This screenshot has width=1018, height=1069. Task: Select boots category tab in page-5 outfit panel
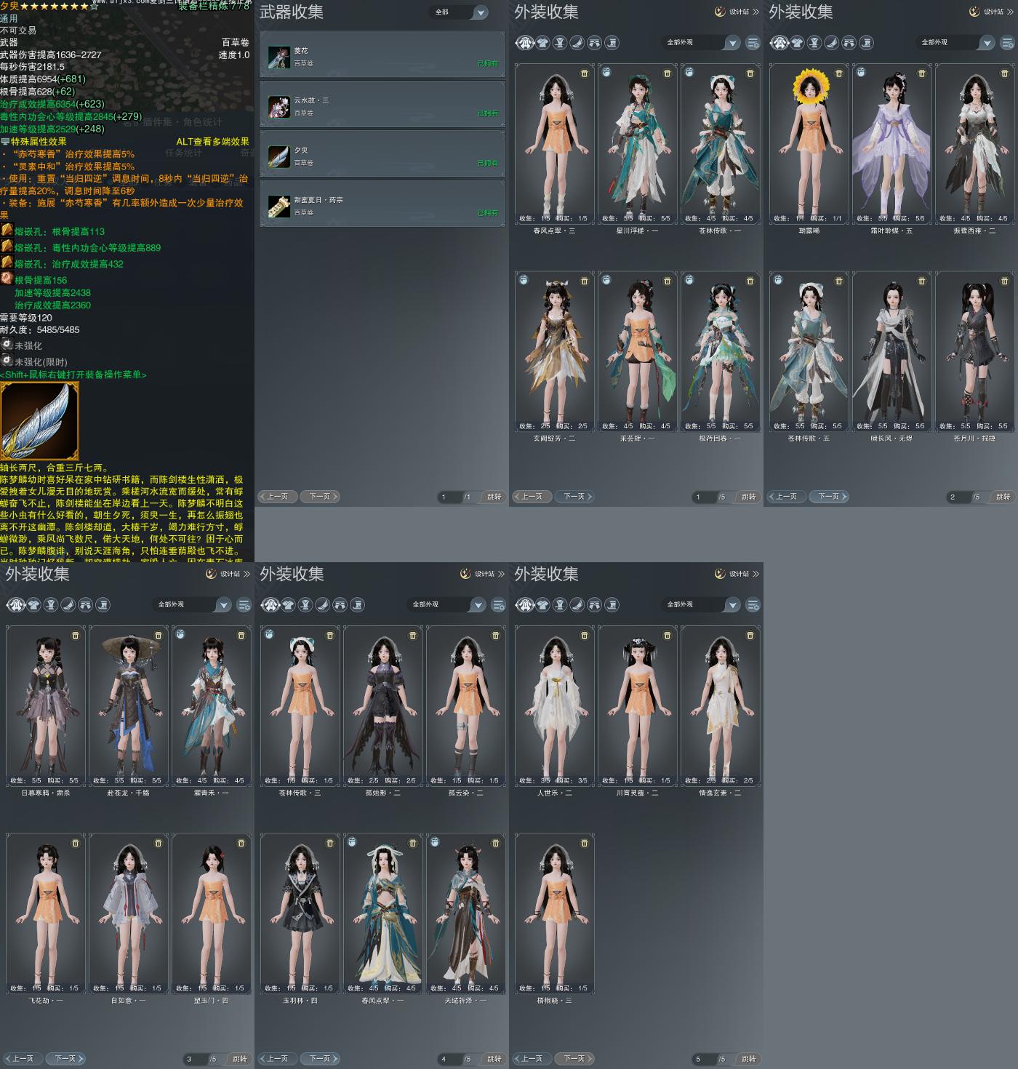[612, 605]
